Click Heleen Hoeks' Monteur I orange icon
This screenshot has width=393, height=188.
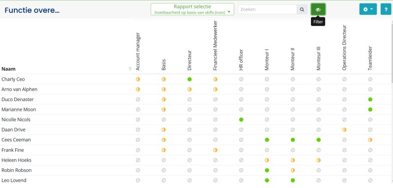pos(267,160)
